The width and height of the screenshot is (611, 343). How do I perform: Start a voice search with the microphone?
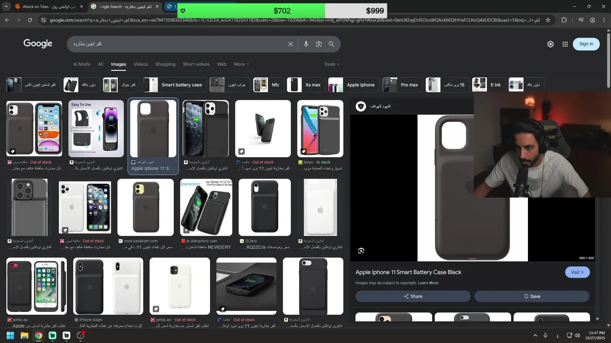(x=306, y=44)
